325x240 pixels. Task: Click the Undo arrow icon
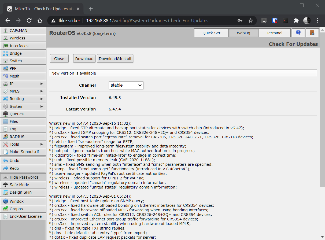(5, 161)
